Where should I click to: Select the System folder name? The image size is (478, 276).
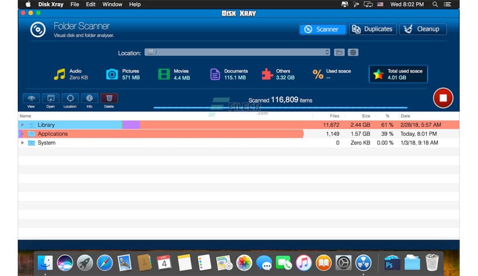[x=47, y=143]
